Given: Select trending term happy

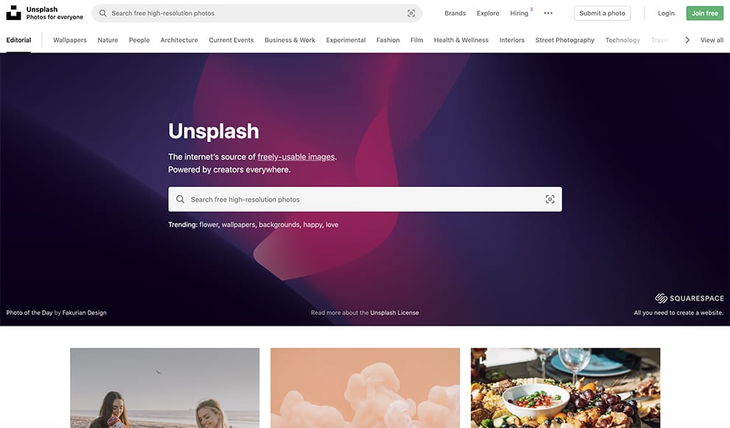Looking at the screenshot, I should click(x=313, y=225).
